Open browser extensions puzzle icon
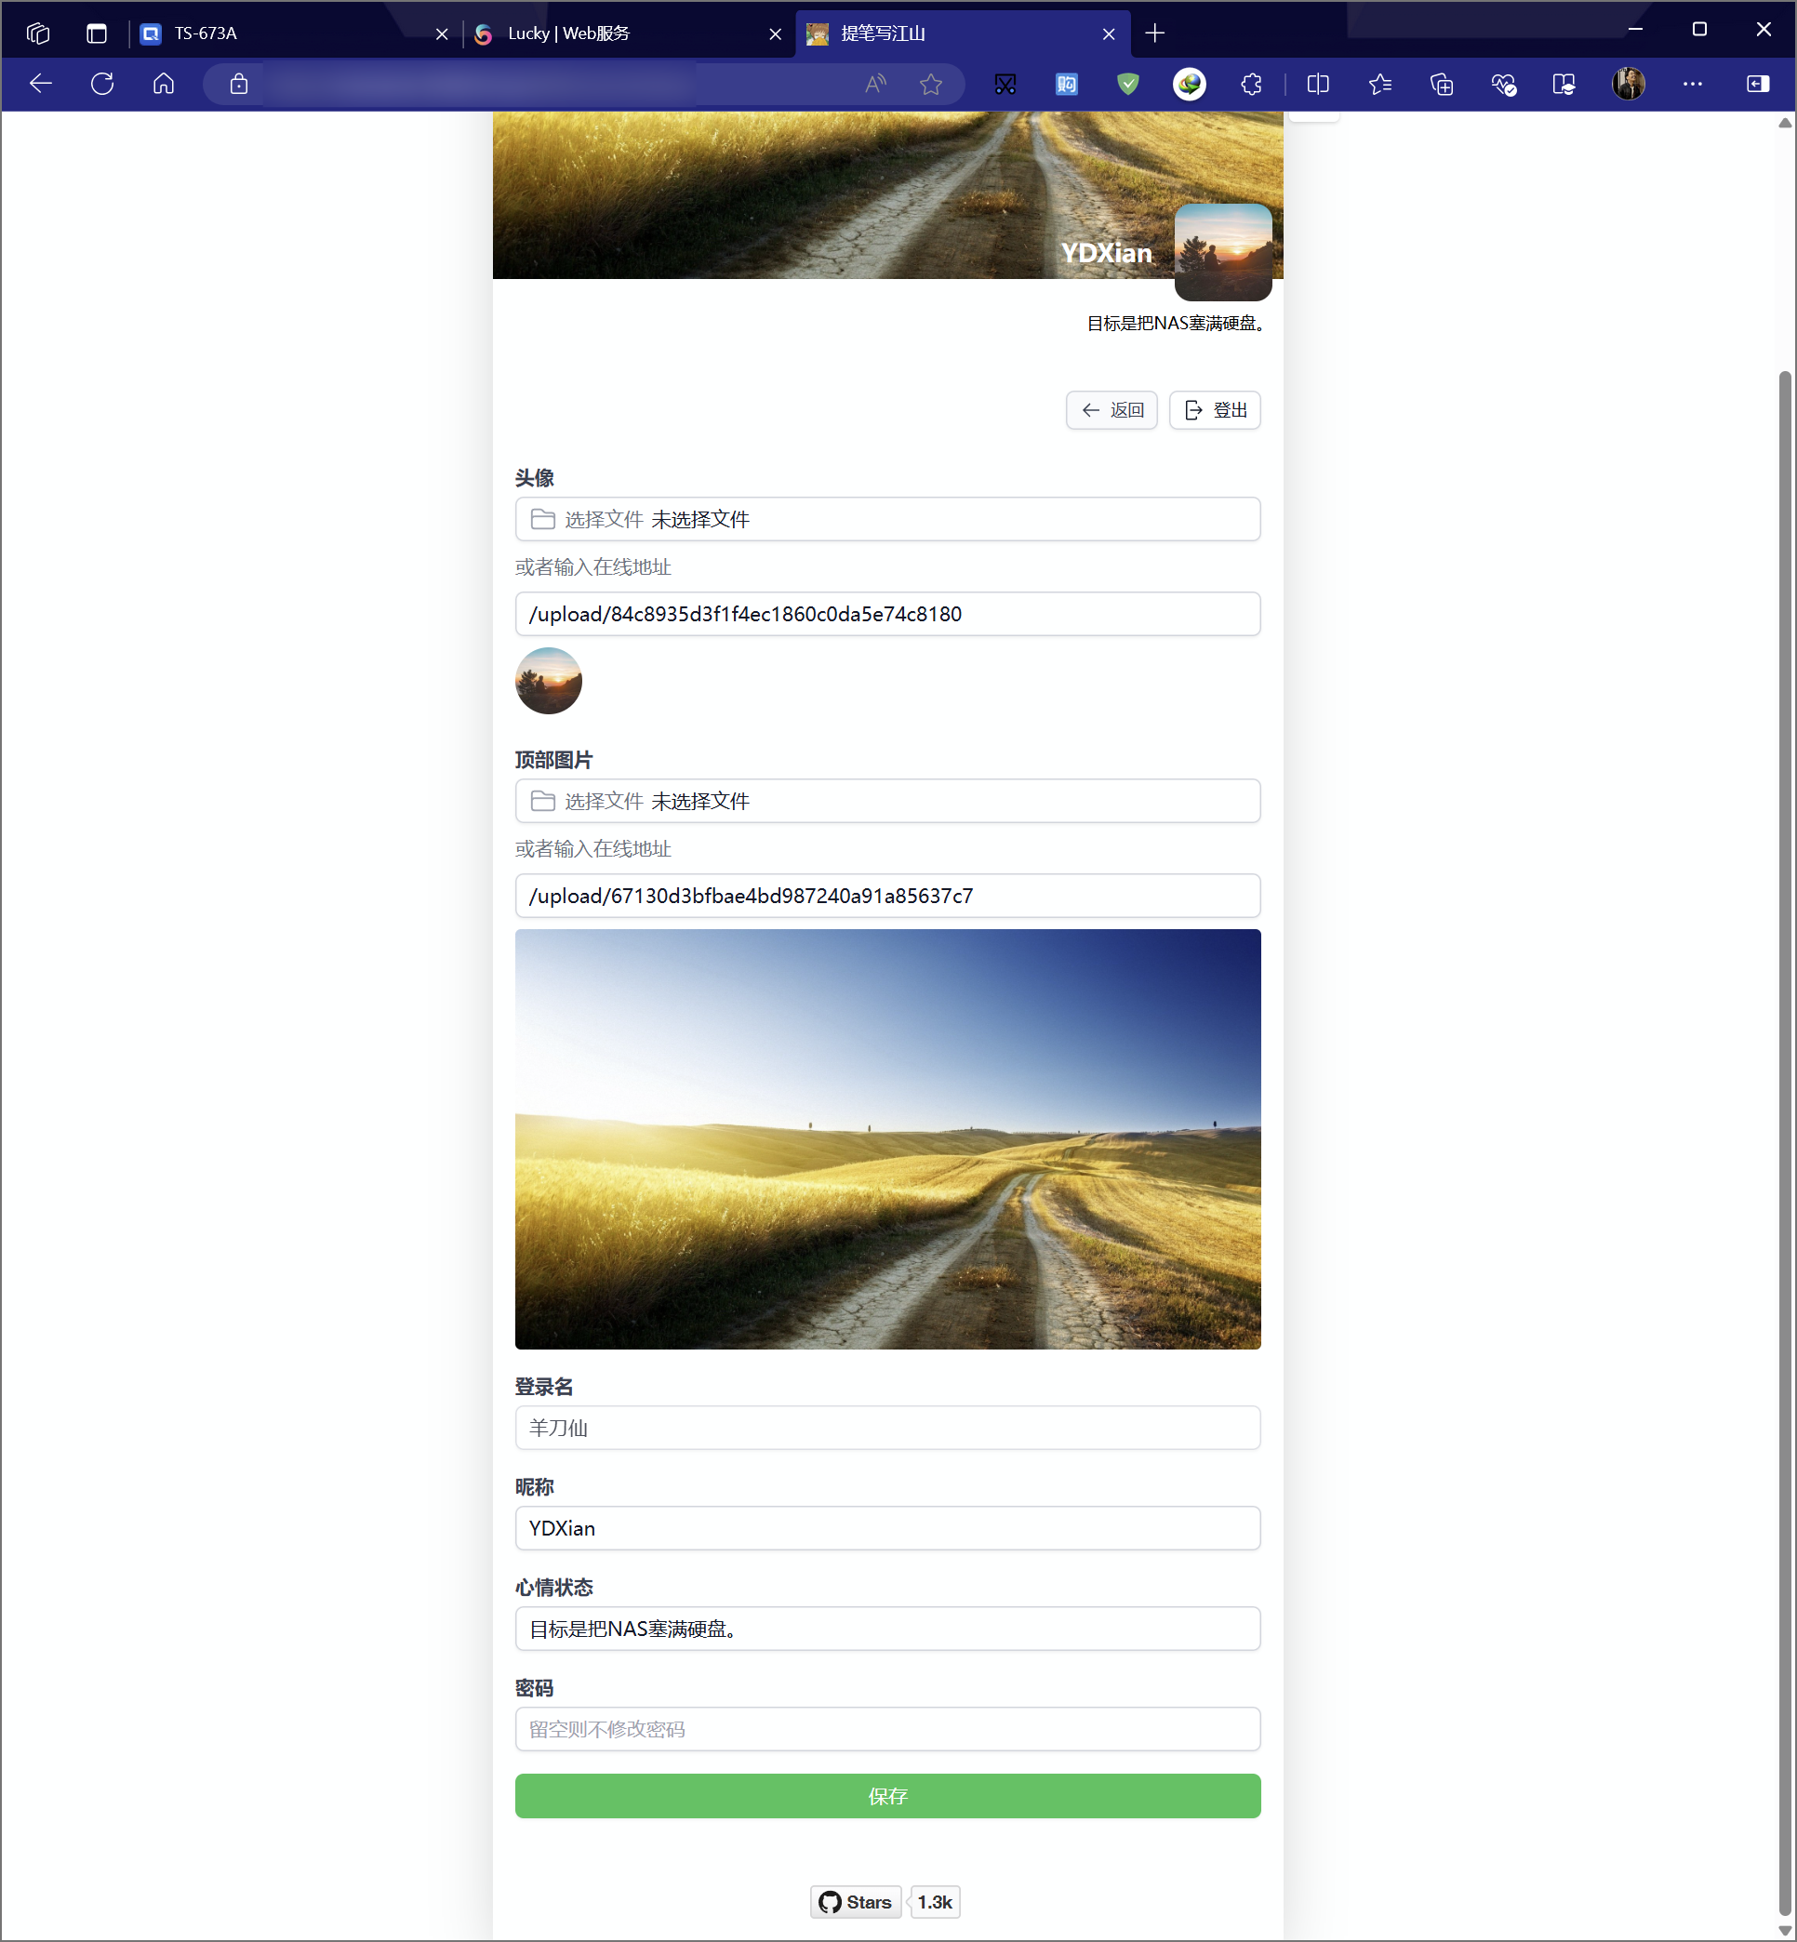Viewport: 1797px width, 1942px height. 1252,85
